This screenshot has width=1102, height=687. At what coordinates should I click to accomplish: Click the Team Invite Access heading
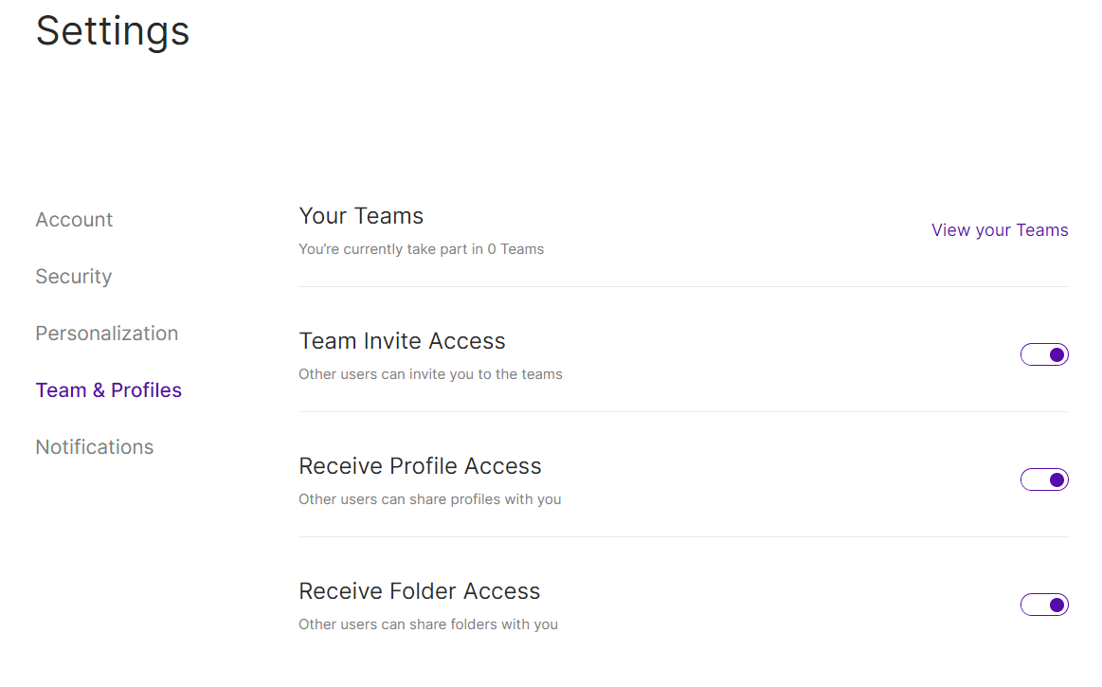(402, 341)
